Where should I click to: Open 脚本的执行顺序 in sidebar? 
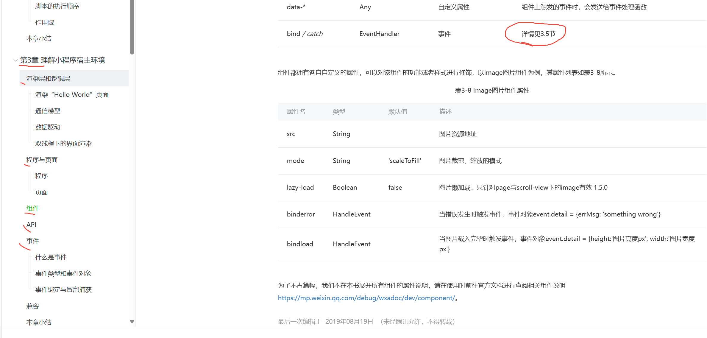57,6
